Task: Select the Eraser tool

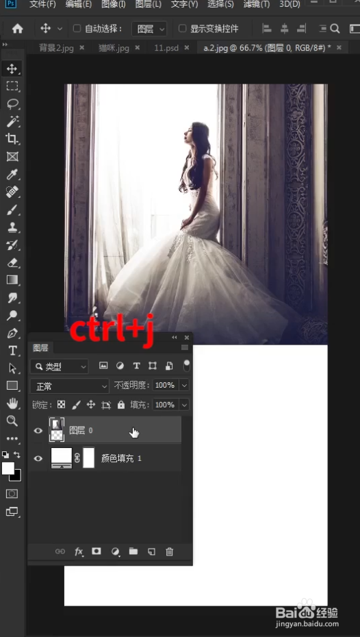Action: 12,262
